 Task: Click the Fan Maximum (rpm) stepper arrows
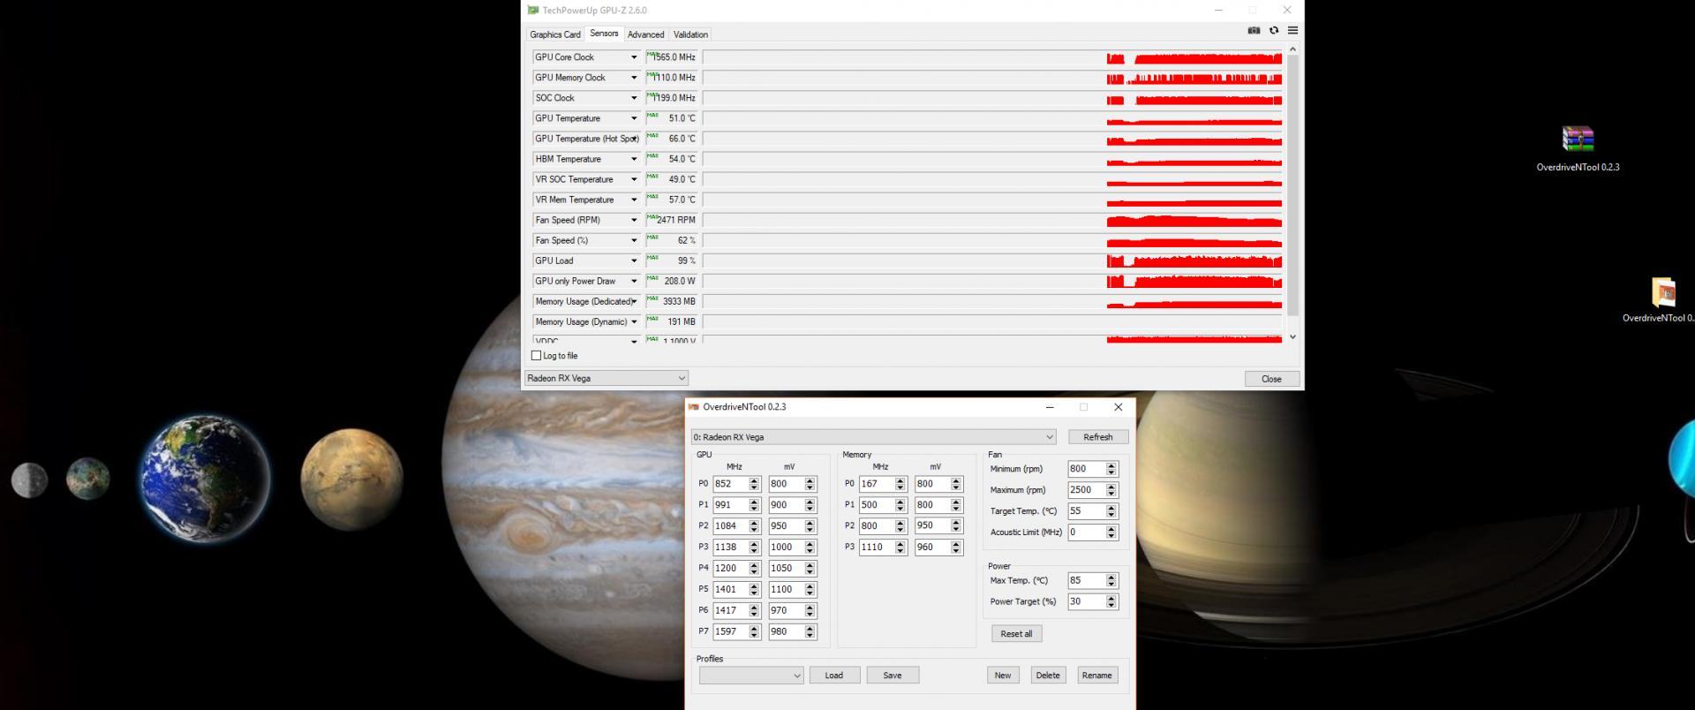[x=1111, y=490]
